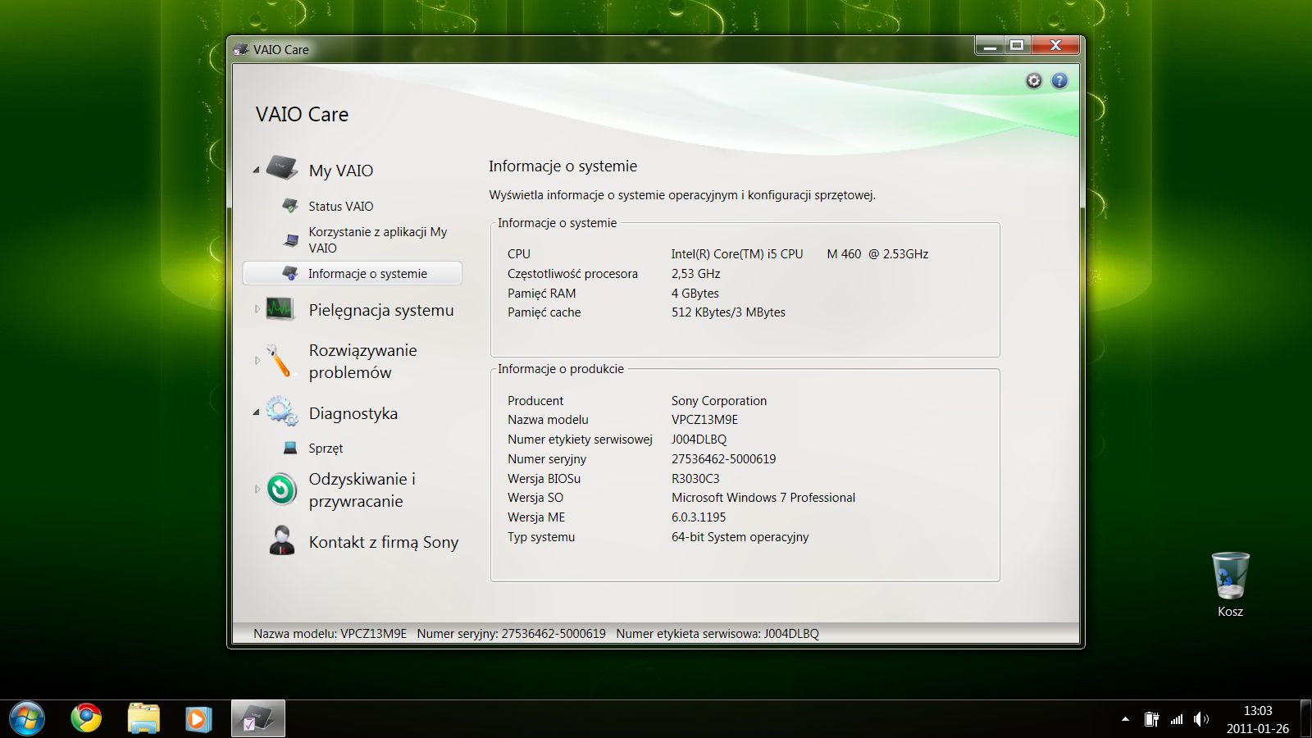This screenshot has height=738, width=1312.
Task: Click the system type 64-bit System operacyjny
Action: pyautogui.click(x=740, y=537)
